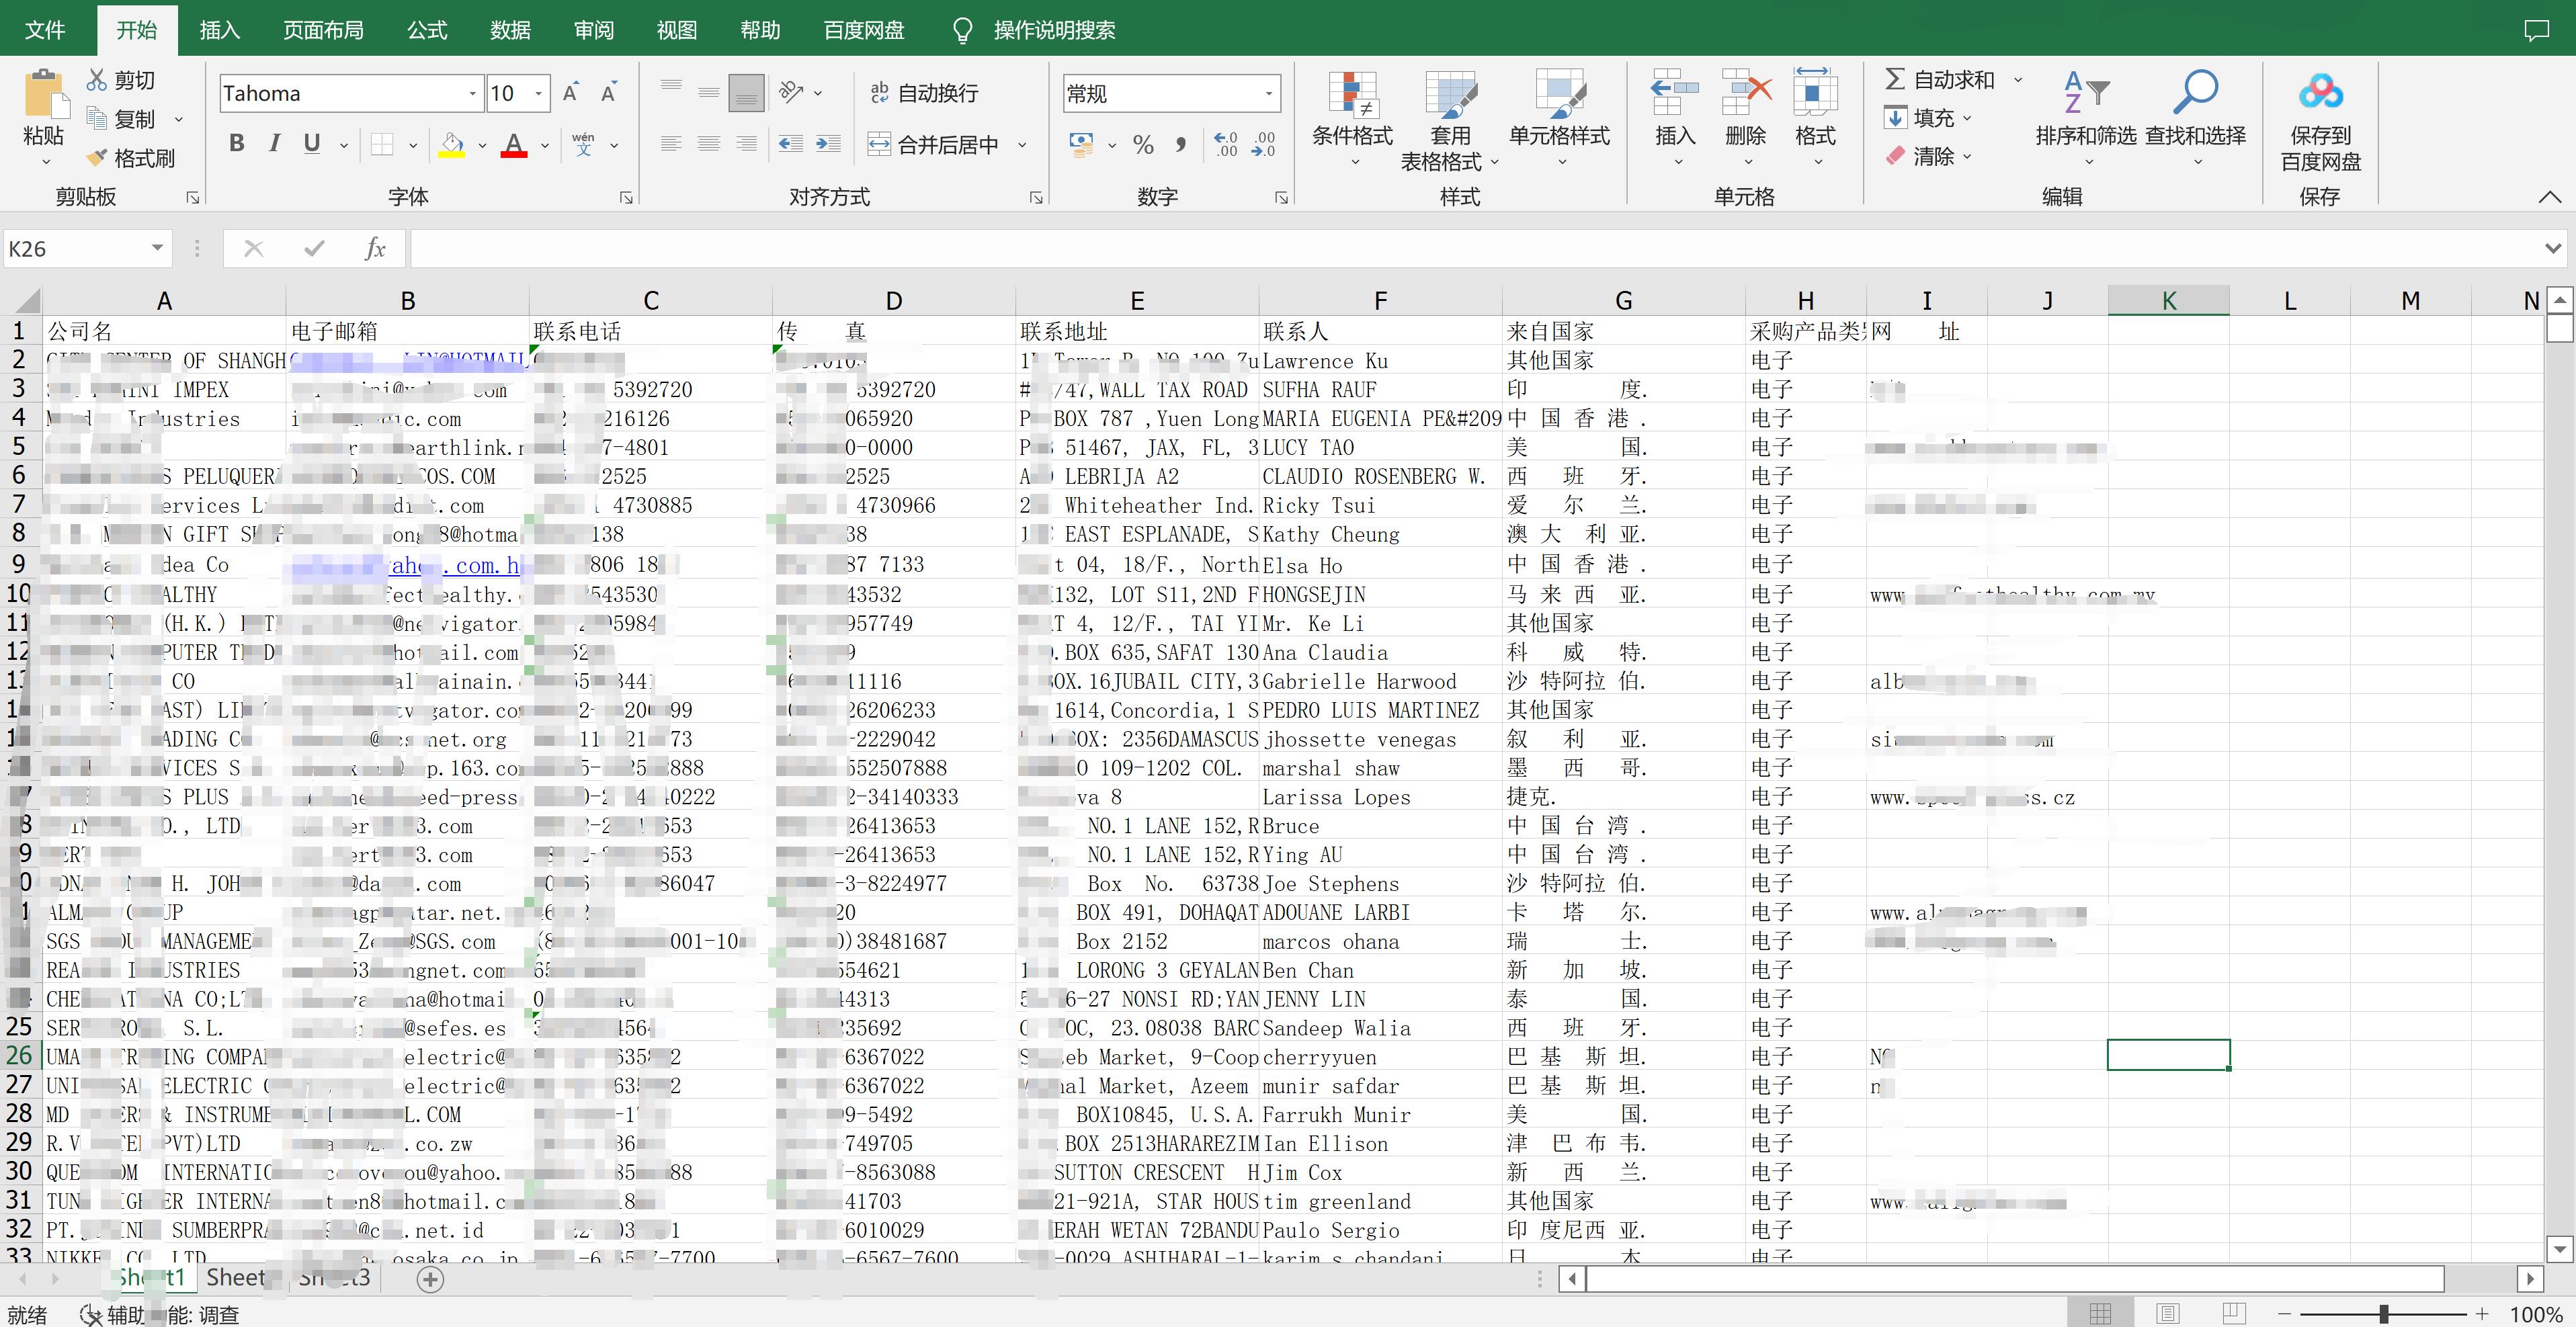
Task: Open the Fill (填充) dropdown
Action: pyautogui.click(x=1928, y=118)
